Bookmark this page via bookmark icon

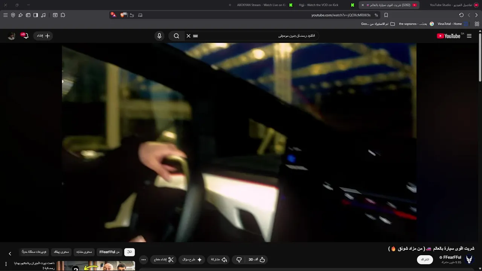[386, 15]
